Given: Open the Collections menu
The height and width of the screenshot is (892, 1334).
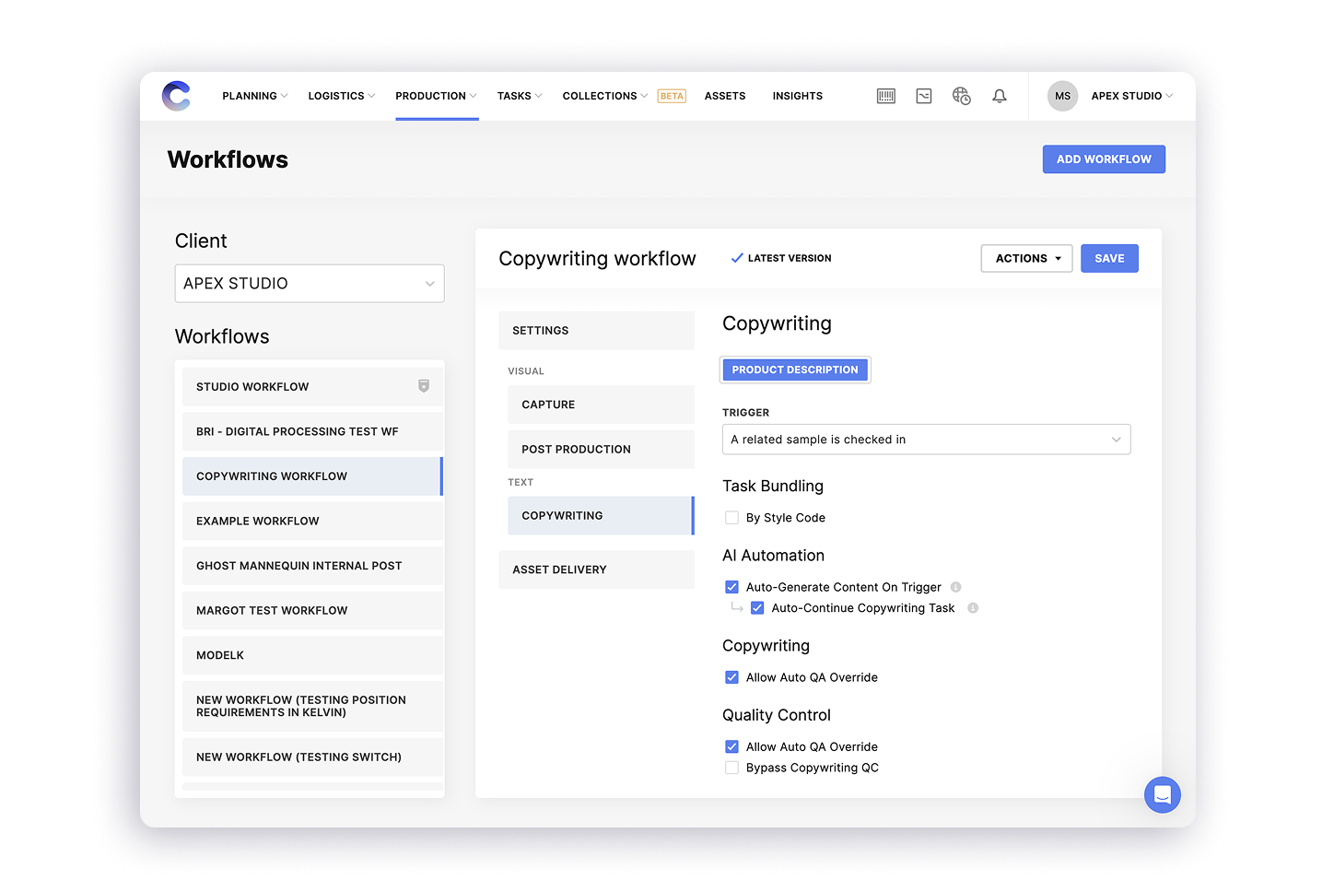Looking at the screenshot, I should [605, 96].
